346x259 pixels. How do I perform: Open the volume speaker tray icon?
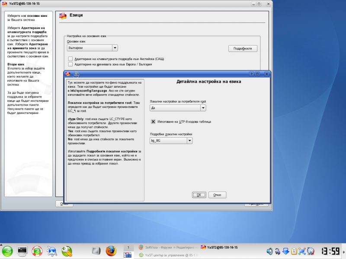[269, 251]
